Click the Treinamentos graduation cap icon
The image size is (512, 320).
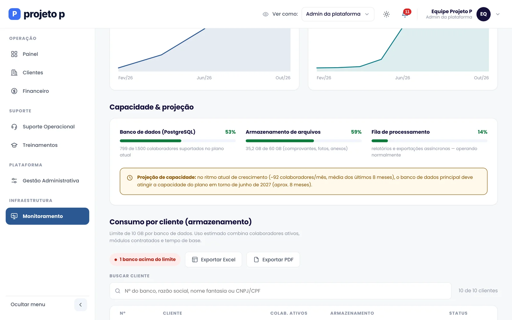coord(14,145)
